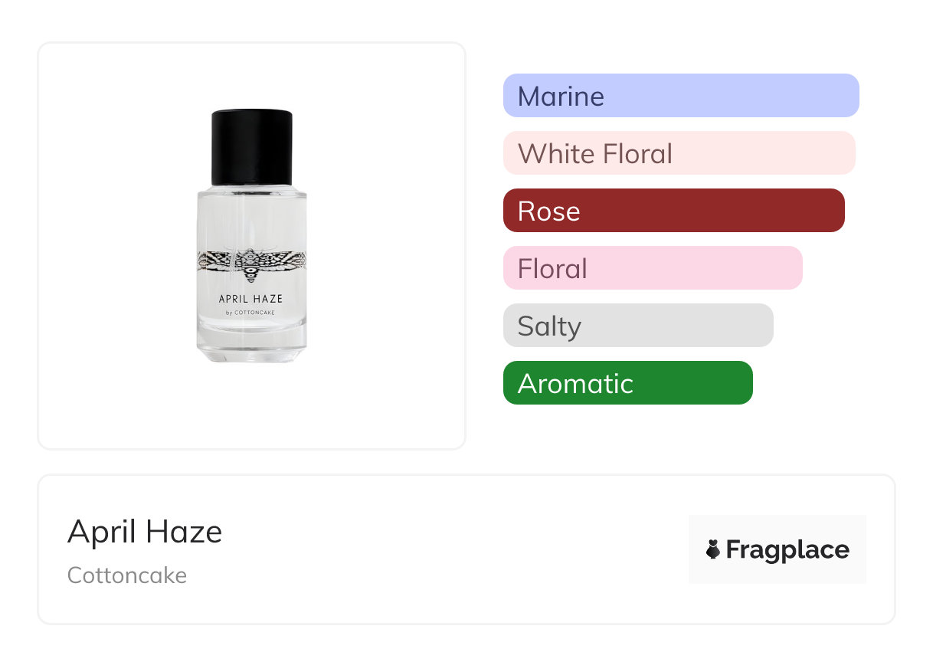Open the April Haze bottle image
Viewport: 933px width, 662px height.
[x=251, y=238]
